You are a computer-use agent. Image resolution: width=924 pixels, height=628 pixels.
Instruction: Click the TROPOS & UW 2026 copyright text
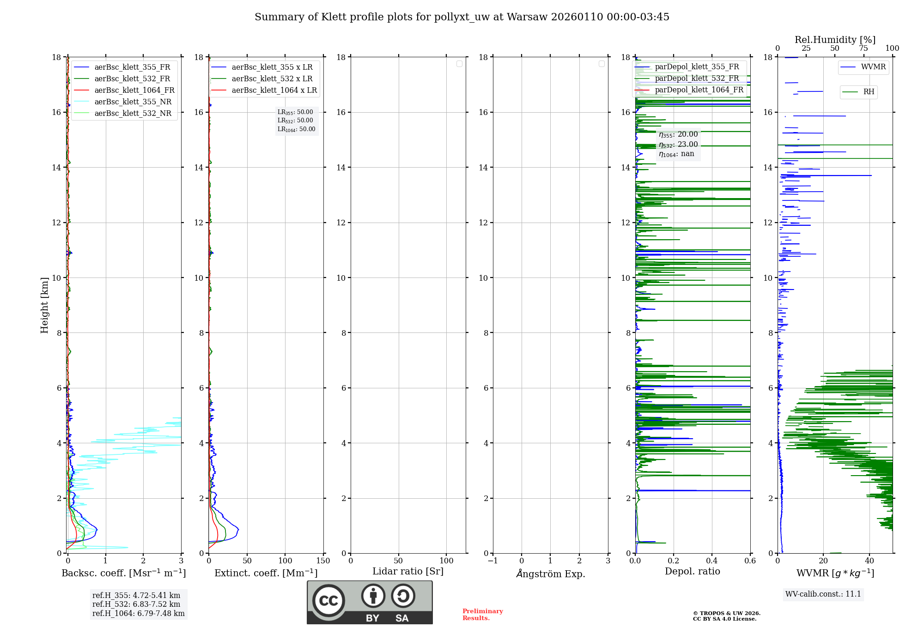pyautogui.click(x=726, y=614)
